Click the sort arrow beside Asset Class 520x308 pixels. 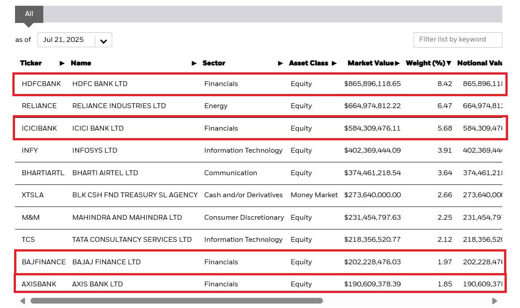334,64
